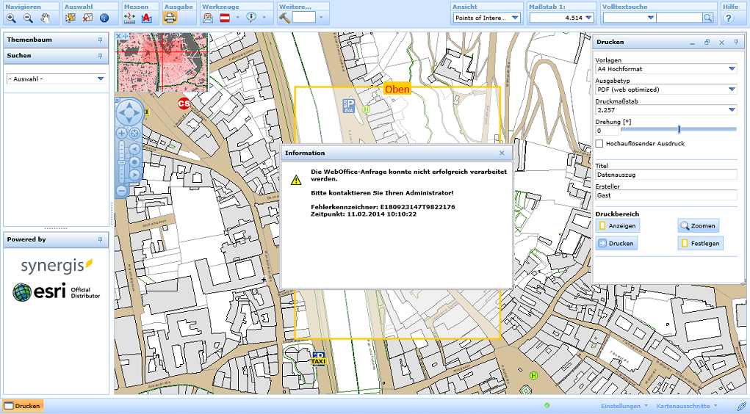
Task: Enable the Hochauflösender Ausdruck checkbox
Action: pos(600,144)
